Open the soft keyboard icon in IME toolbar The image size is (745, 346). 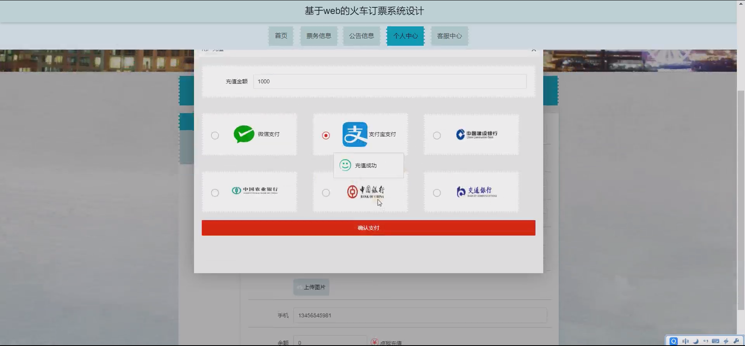tap(715, 341)
